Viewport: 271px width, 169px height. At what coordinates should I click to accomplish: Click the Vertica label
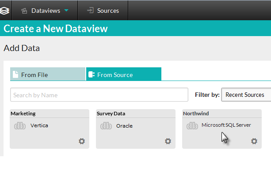(x=39, y=125)
